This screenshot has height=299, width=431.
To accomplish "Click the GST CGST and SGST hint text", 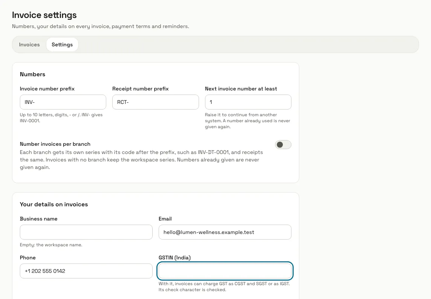I will click(x=224, y=287).
